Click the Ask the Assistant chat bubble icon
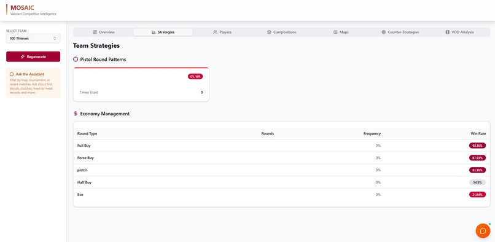Image resolution: width=495 pixels, height=242 pixels. 12,74
